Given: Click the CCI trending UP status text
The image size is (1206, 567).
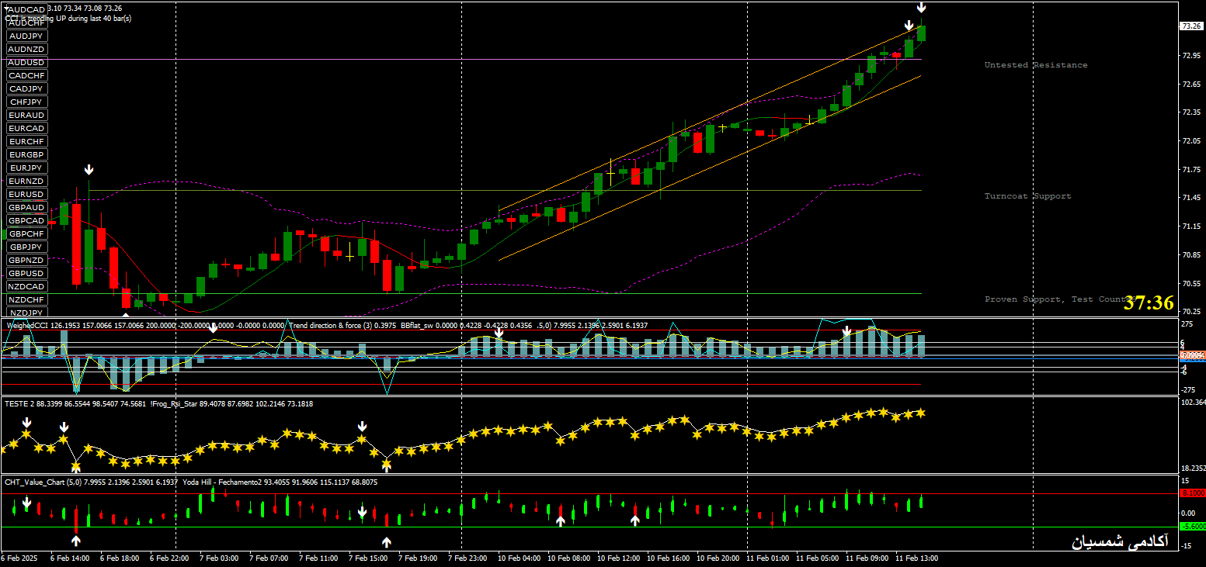Looking at the screenshot, I should [x=68, y=18].
